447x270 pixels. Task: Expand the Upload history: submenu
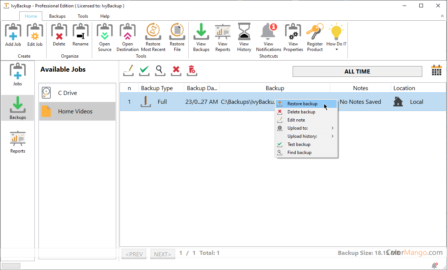[x=306, y=136]
